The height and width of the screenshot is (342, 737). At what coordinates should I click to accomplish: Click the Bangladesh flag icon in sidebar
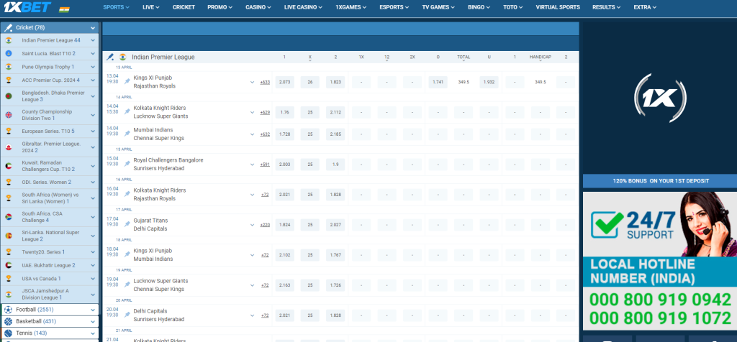click(9, 96)
